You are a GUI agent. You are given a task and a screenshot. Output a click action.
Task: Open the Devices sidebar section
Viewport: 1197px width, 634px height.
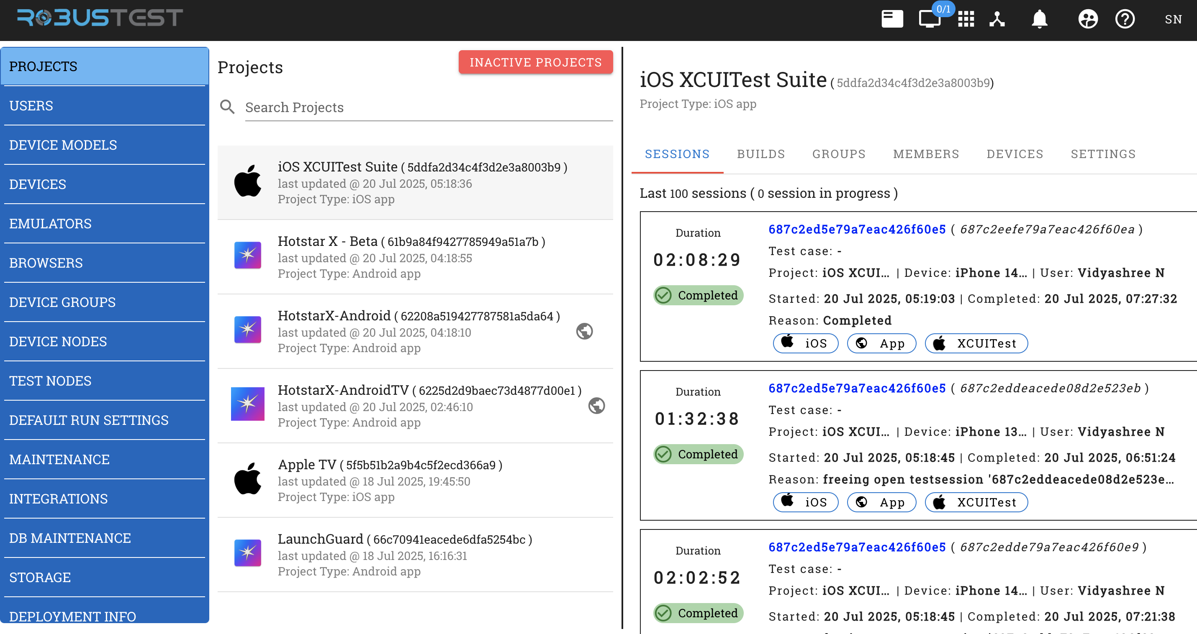105,184
